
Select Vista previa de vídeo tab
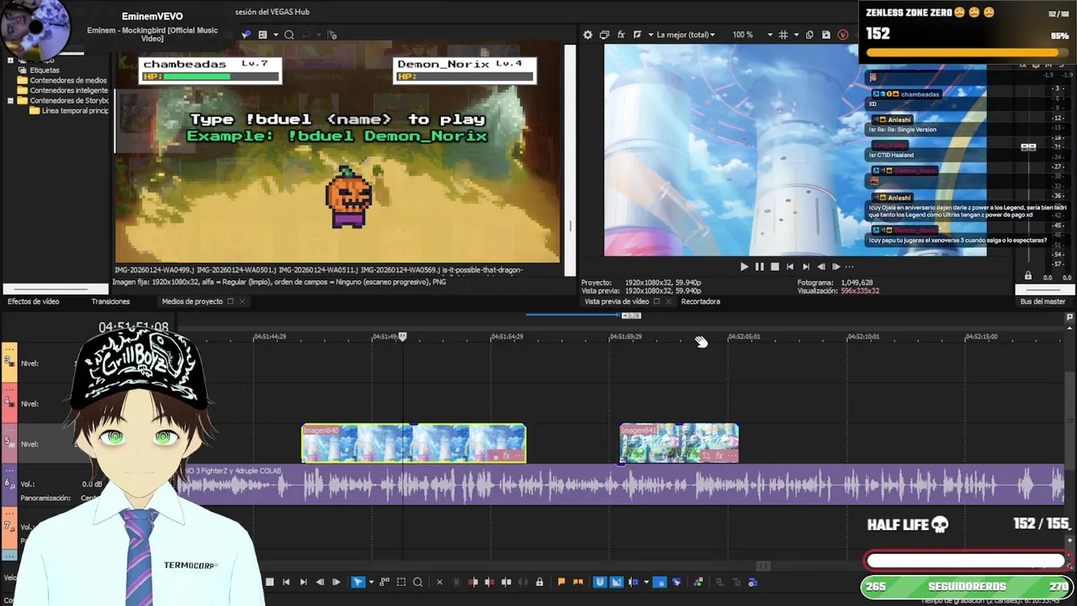coord(617,301)
